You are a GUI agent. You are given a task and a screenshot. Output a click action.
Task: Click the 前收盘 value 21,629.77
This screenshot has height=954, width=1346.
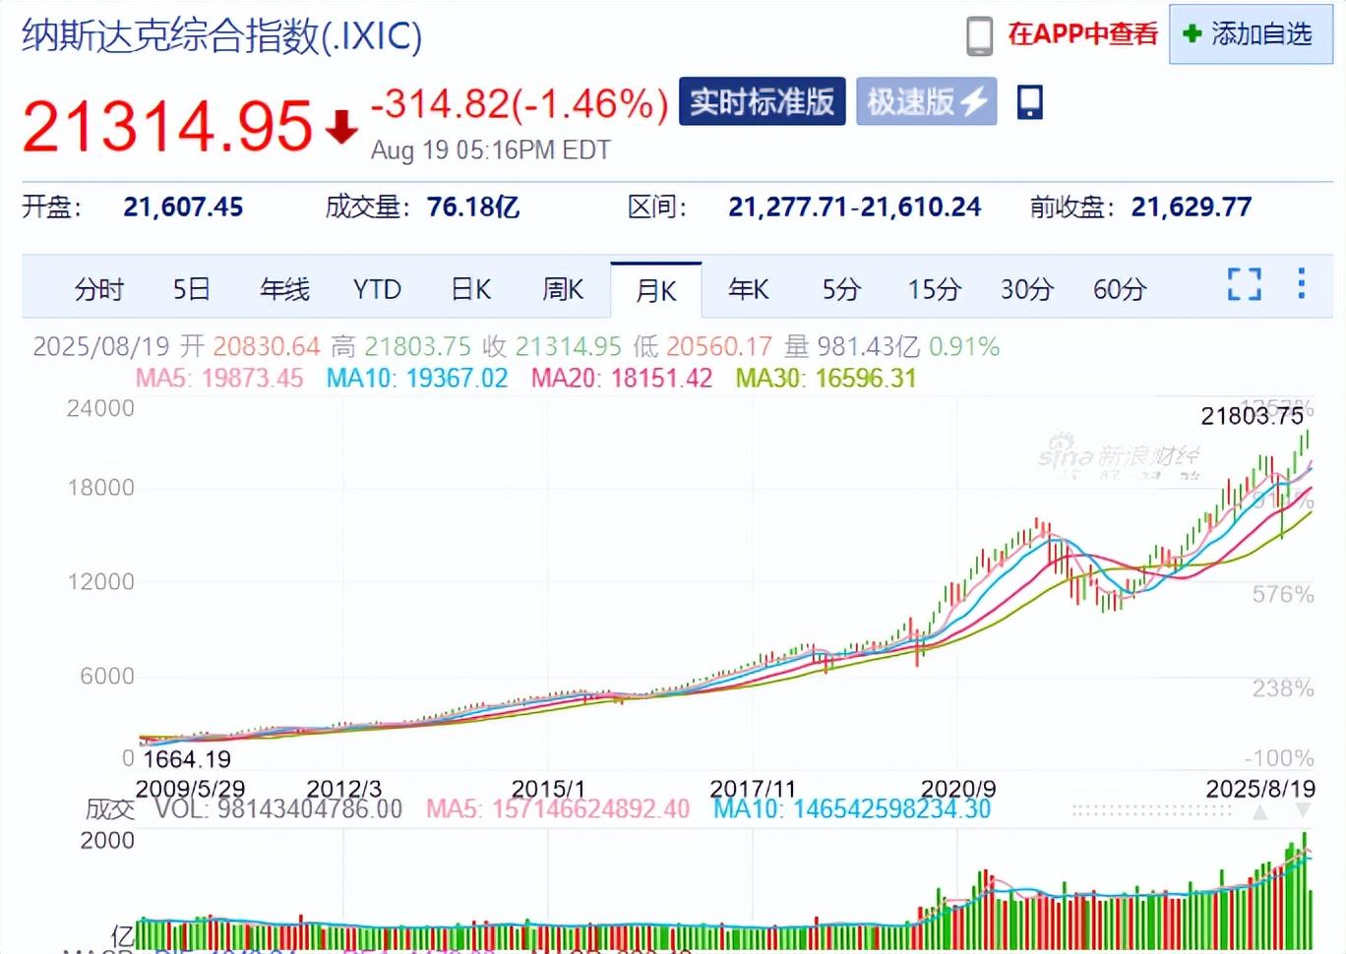point(1191,207)
